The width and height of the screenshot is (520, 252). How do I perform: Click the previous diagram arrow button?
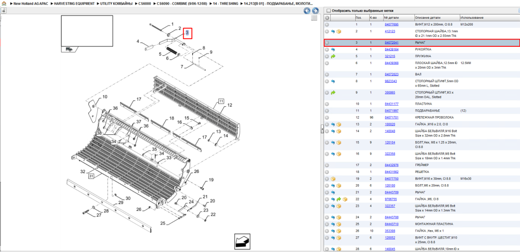point(307,10)
